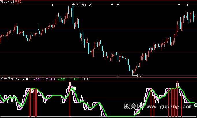The image size is (197, 118).
Task: Click the 9.14 low price label
Action: [140, 75]
